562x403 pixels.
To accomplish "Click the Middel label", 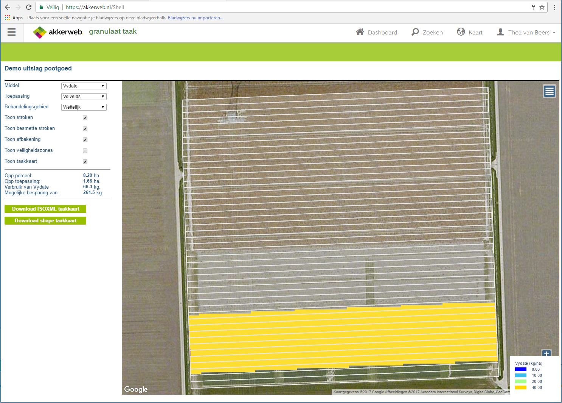I will [12, 86].
